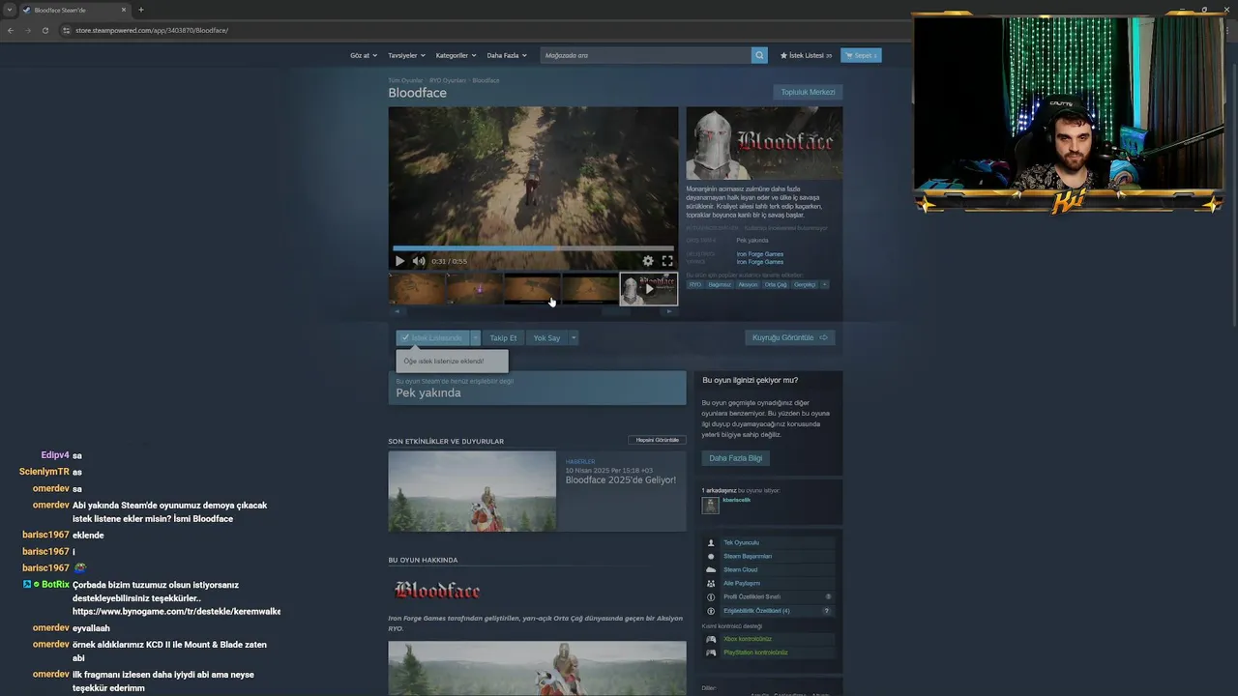Click Erişilebilirlik Özellikleri accessibility icon
The image size is (1238, 696).
click(712, 611)
